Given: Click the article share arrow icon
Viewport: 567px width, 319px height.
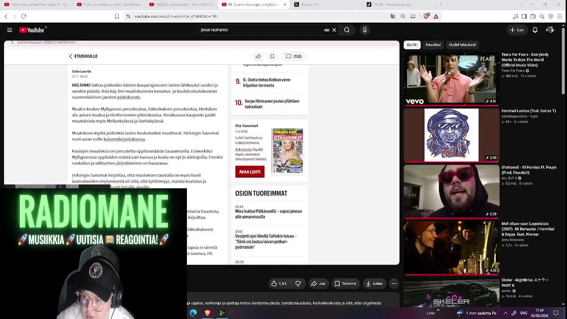Looking at the screenshot, I should 258,56.
